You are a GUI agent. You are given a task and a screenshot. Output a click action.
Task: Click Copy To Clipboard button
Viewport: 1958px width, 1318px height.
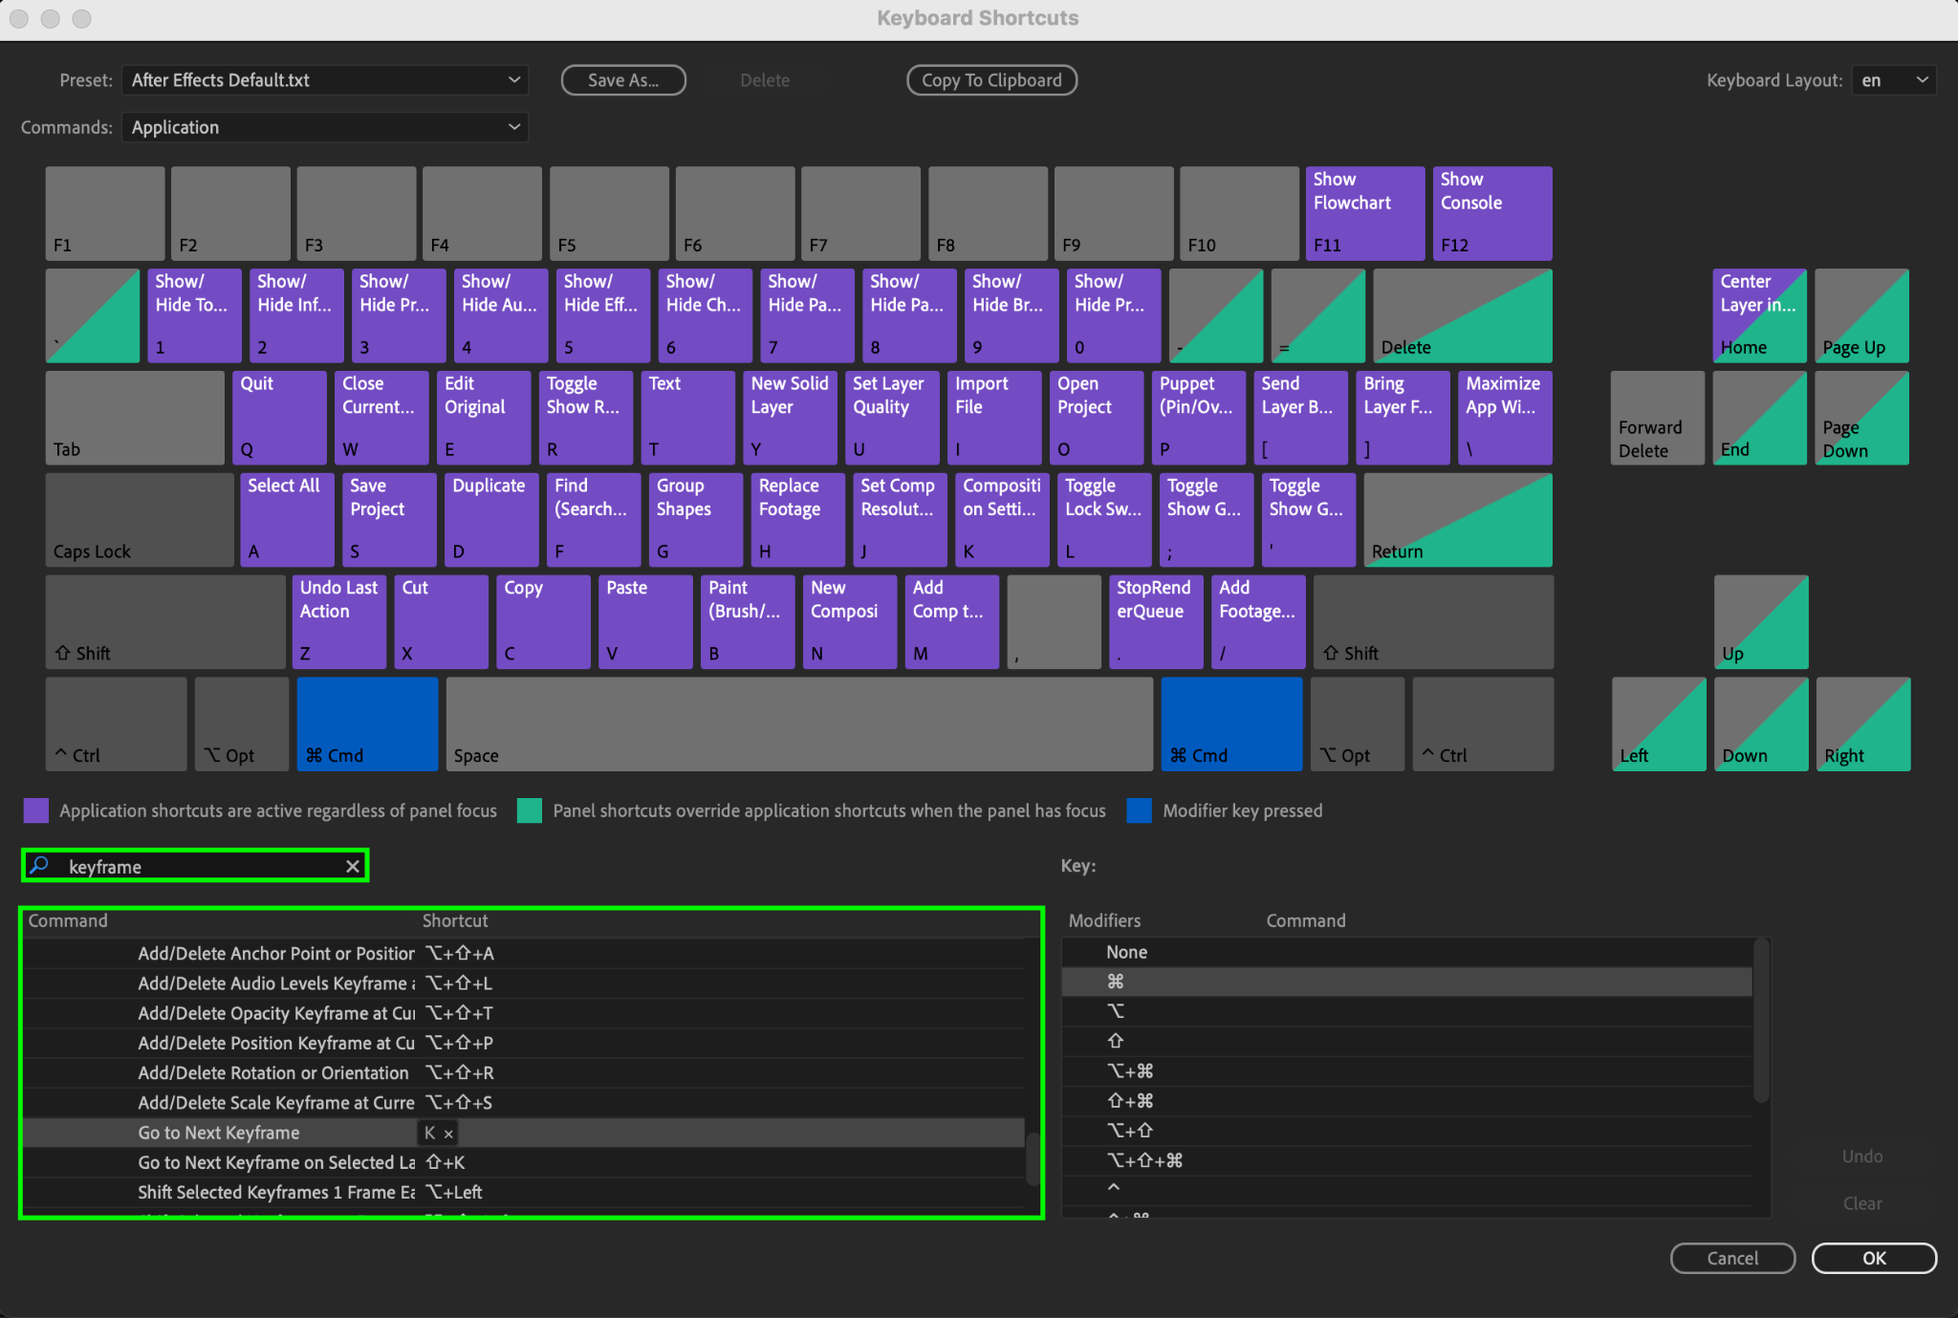(x=991, y=80)
